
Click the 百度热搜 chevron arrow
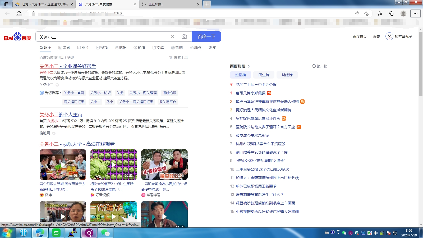click(x=249, y=66)
